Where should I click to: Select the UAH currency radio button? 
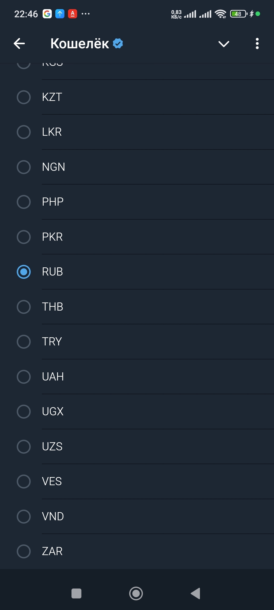pyautogui.click(x=24, y=377)
